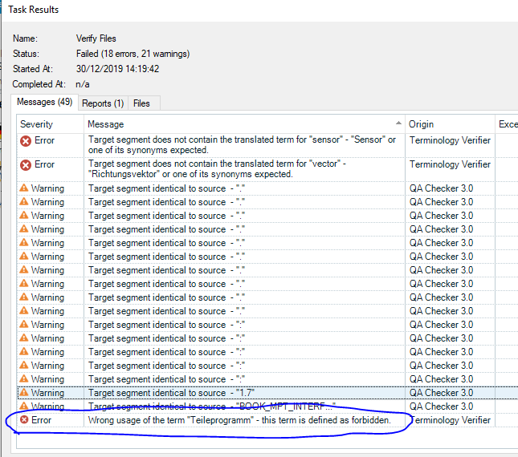Screen dimensions: 518x457
Task: Click warning icon on the BOOK_MPT_INTERF row
Action: (24, 406)
